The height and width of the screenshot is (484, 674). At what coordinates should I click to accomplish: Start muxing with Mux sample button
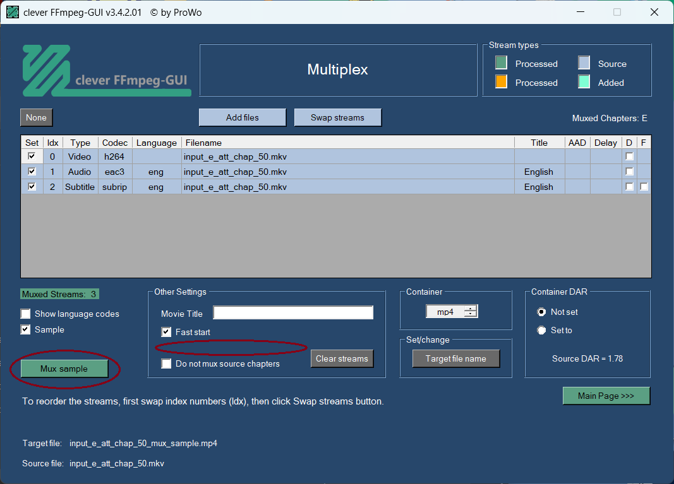pos(64,369)
